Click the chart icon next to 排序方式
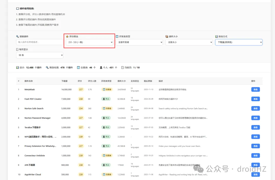 coord(216,37)
